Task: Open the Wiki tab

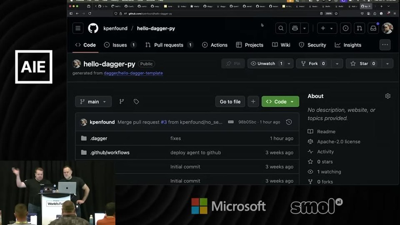Action: pos(281,45)
